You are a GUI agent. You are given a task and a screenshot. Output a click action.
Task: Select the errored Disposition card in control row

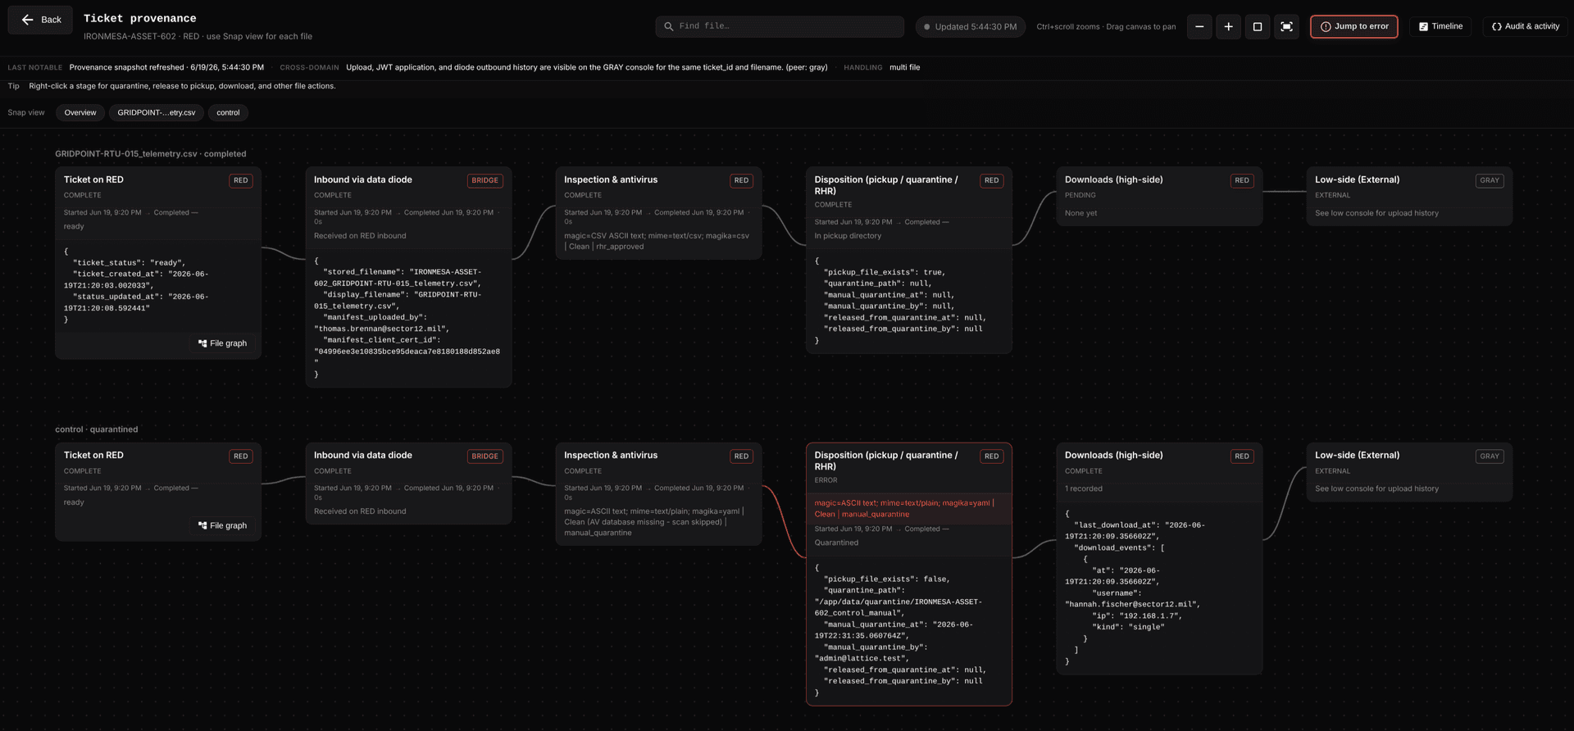pos(908,574)
